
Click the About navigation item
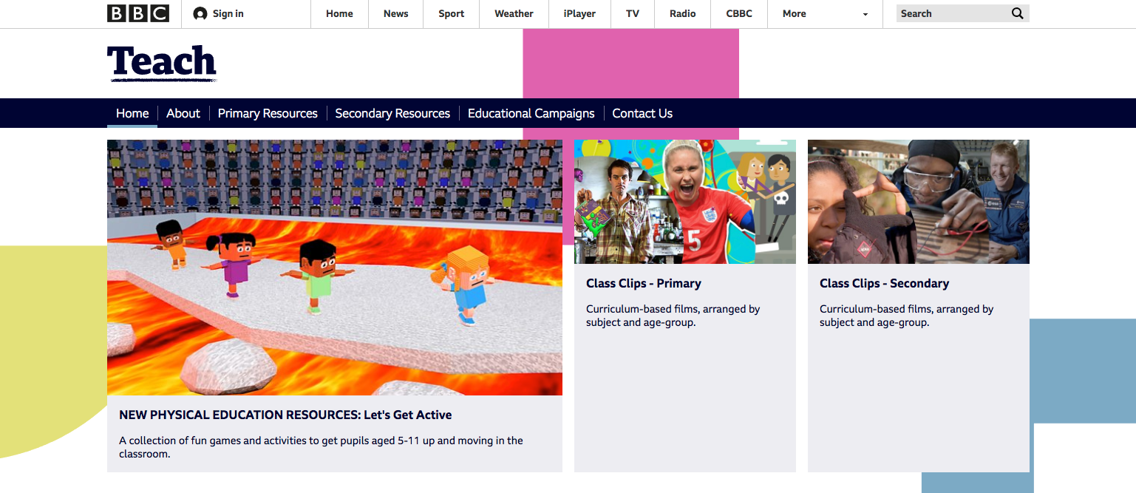[183, 113]
